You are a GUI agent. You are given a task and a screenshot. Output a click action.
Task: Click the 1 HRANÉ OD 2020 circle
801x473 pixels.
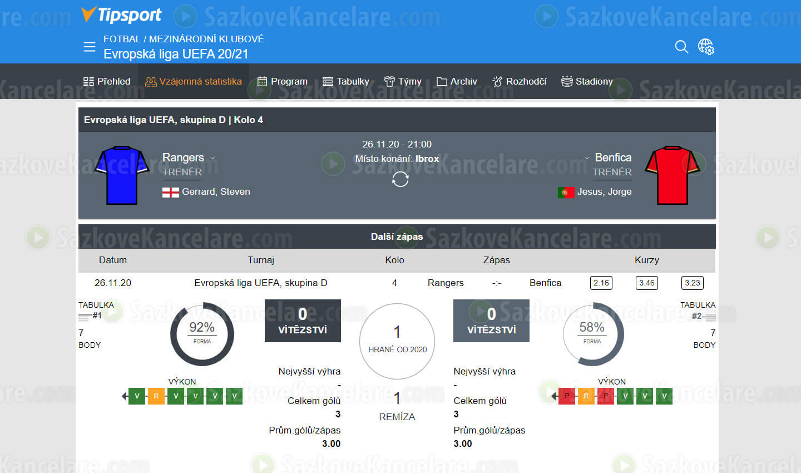click(397, 341)
